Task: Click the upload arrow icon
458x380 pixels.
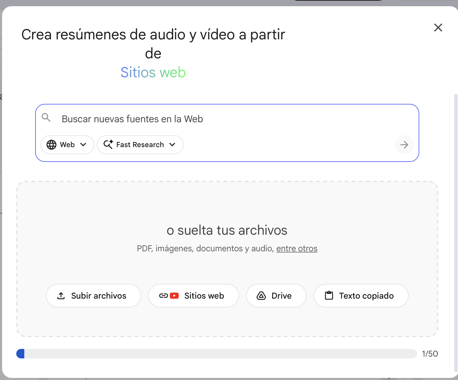Action: (61, 296)
